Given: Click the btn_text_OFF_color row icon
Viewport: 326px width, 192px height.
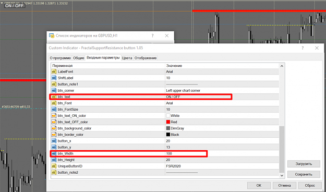Looking at the screenshot, I should point(54,122).
